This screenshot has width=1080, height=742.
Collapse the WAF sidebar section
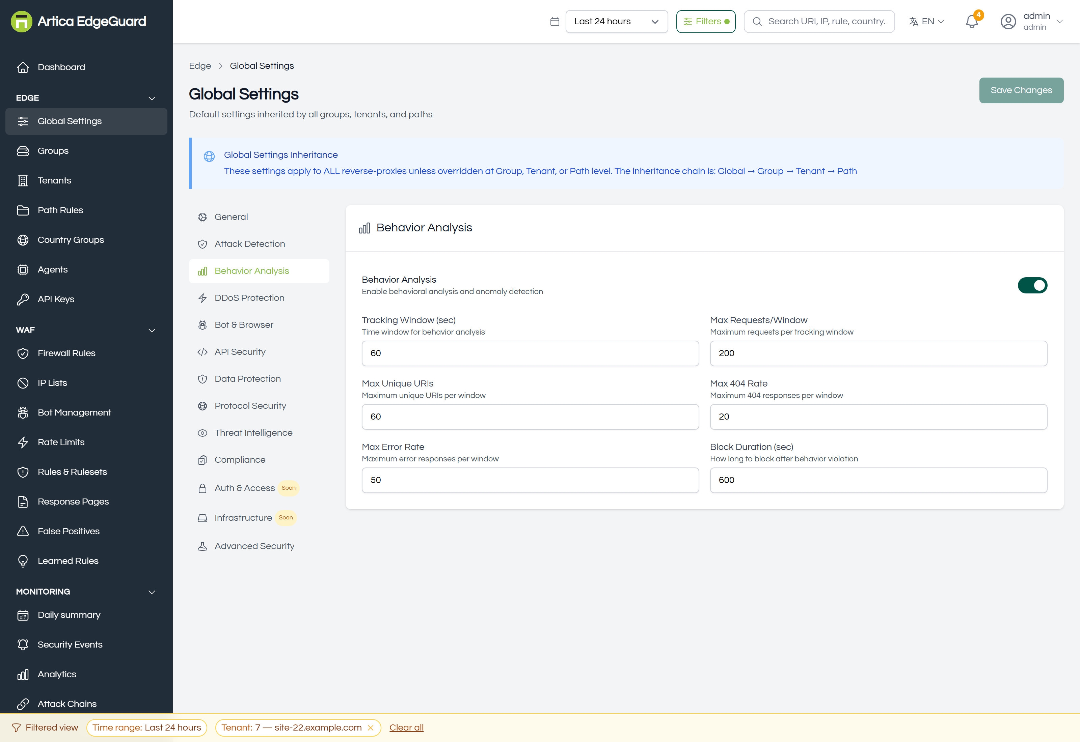[x=152, y=330]
